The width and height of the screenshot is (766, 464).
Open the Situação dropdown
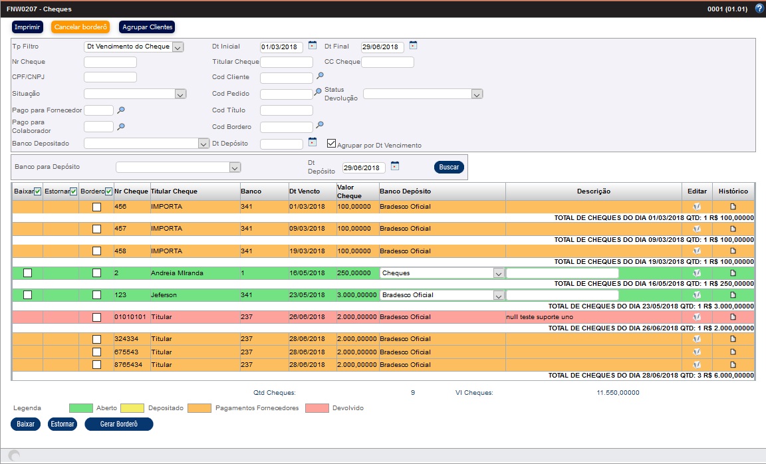[180, 94]
